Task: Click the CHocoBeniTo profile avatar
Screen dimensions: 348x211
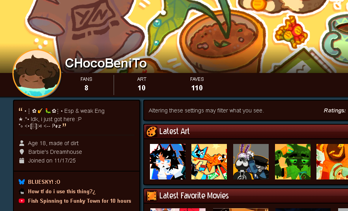Action: pyautogui.click(x=37, y=74)
